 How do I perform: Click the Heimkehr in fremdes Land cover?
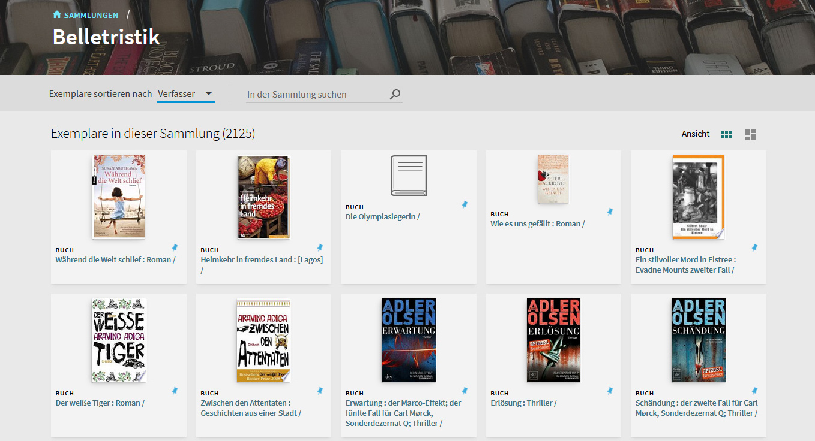263,197
